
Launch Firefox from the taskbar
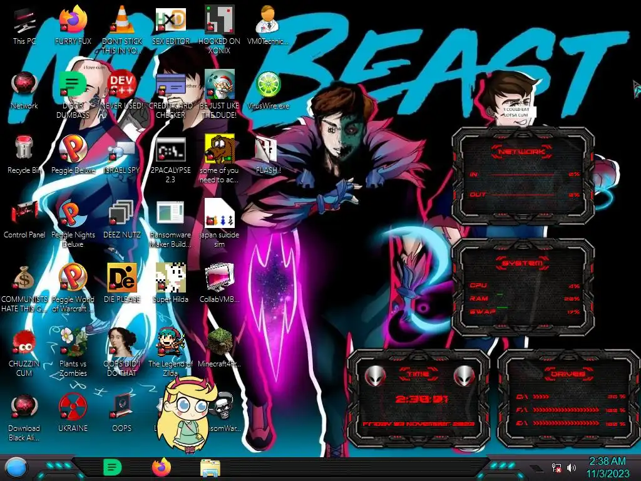(x=162, y=467)
